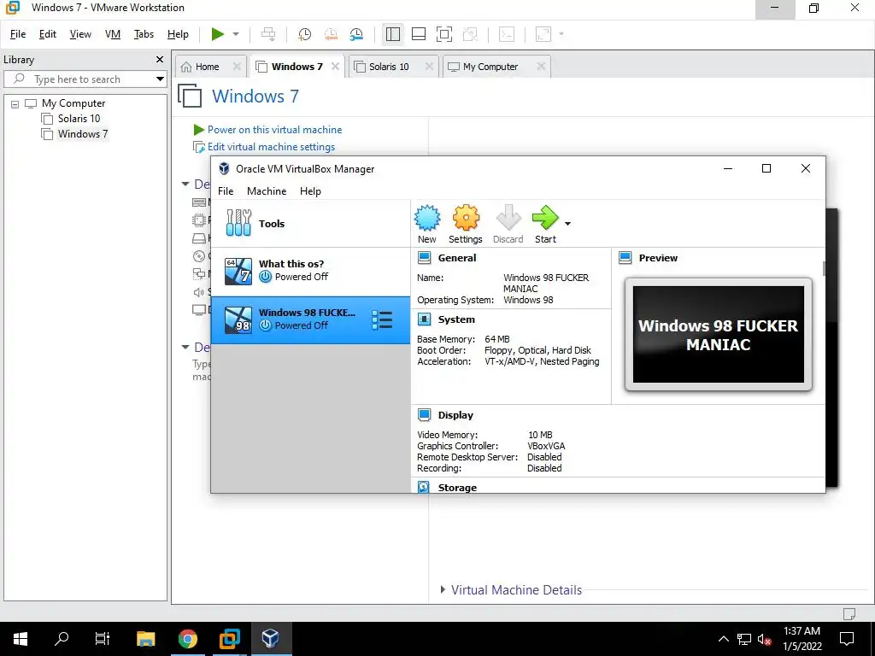Open VMware View menu

pyautogui.click(x=80, y=34)
